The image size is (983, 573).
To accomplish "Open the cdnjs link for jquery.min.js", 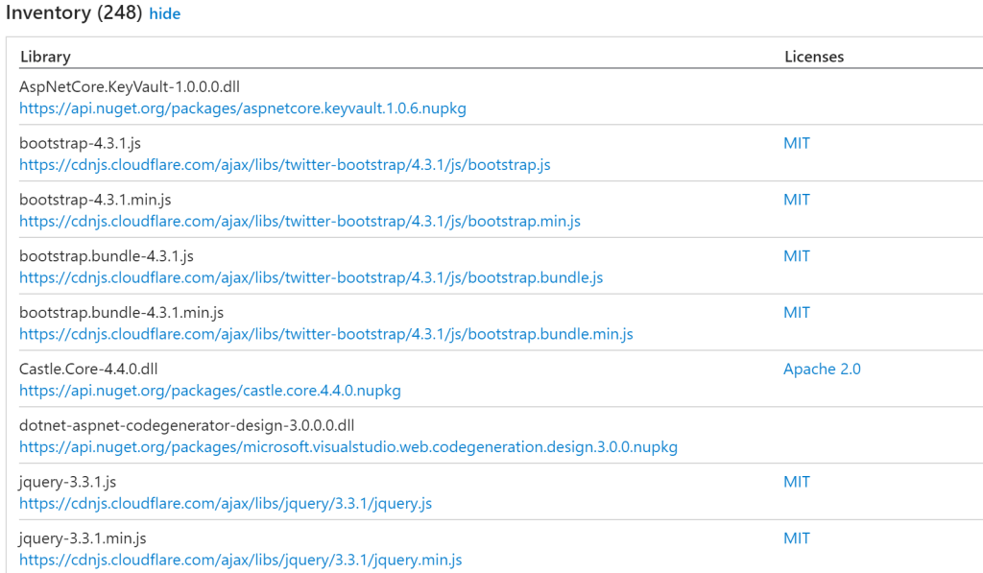I will [241, 560].
